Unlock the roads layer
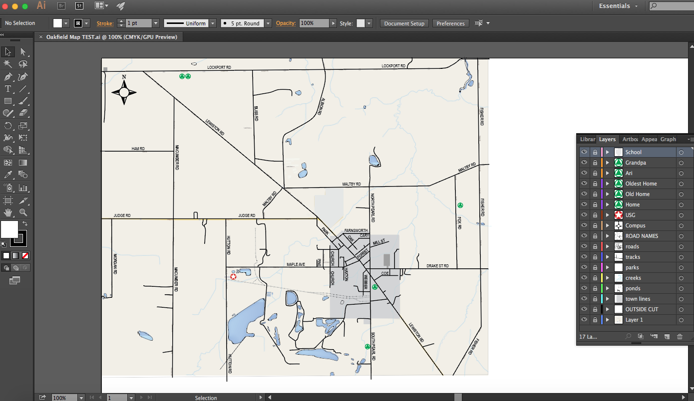 click(x=595, y=246)
